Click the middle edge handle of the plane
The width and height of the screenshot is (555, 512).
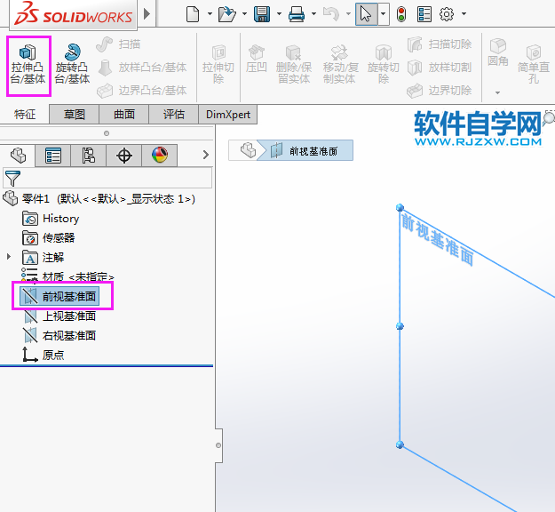point(400,326)
